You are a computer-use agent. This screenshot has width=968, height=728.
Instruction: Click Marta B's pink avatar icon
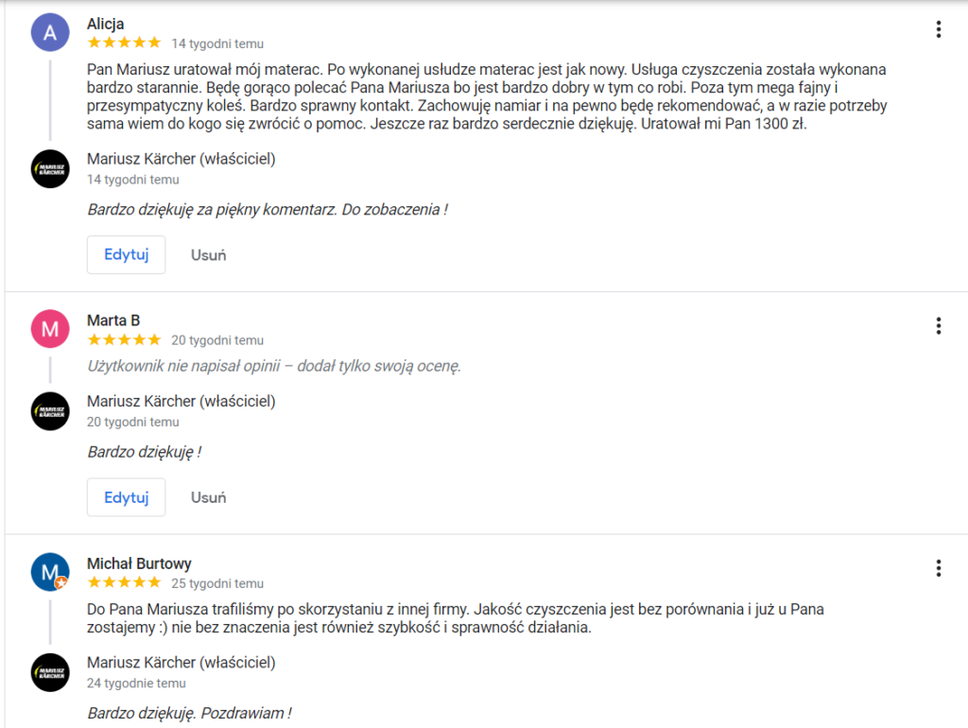point(50,329)
